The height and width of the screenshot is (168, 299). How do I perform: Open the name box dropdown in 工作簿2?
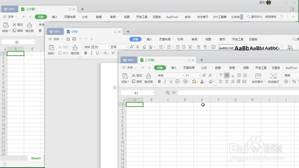[x=34, y=42]
